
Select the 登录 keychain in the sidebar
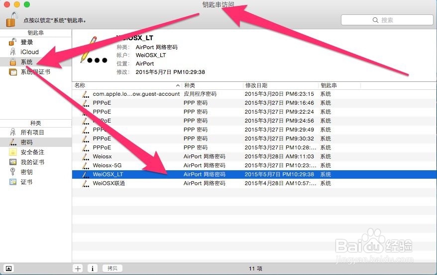[36, 42]
